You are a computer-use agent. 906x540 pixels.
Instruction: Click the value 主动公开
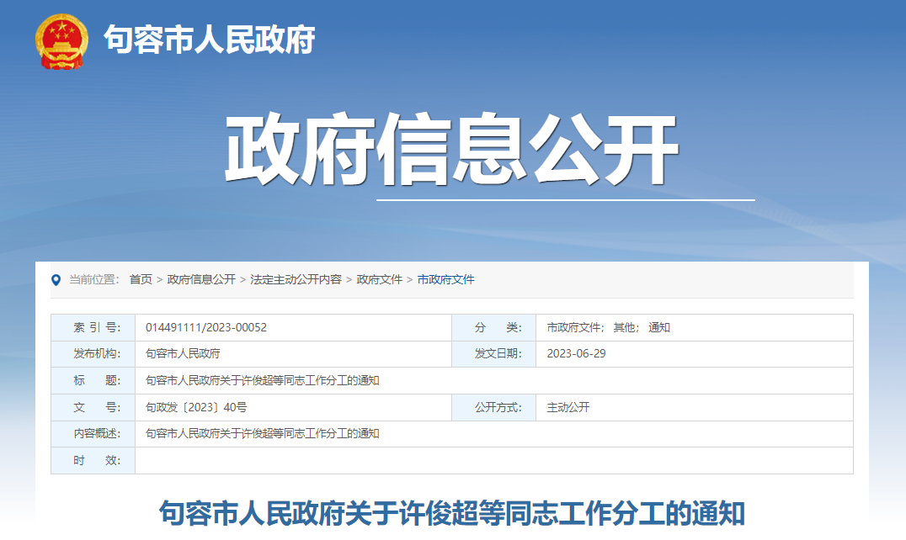click(568, 407)
